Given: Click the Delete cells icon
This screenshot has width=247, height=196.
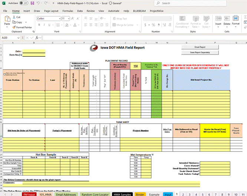Looking at the screenshot, I should coord(227,19).
